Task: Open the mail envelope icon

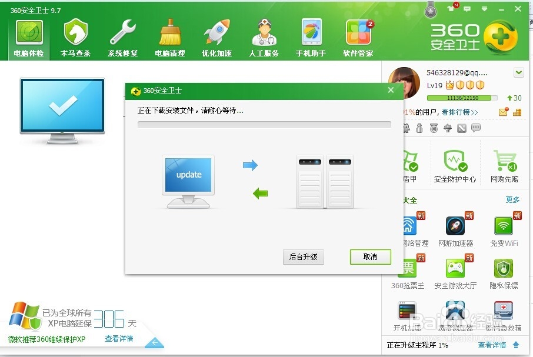Action: [504, 111]
